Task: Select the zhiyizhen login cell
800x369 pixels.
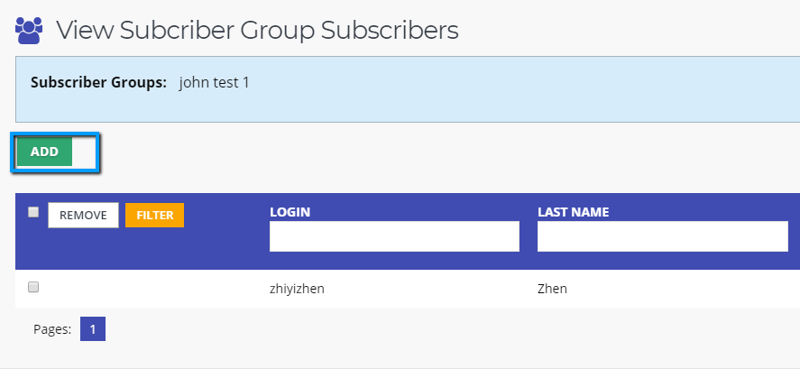Action: 297,289
